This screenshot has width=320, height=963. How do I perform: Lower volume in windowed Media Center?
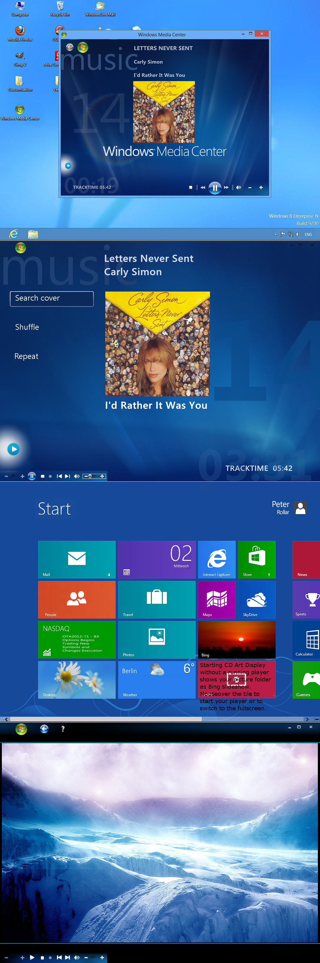pyautogui.click(x=250, y=188)
